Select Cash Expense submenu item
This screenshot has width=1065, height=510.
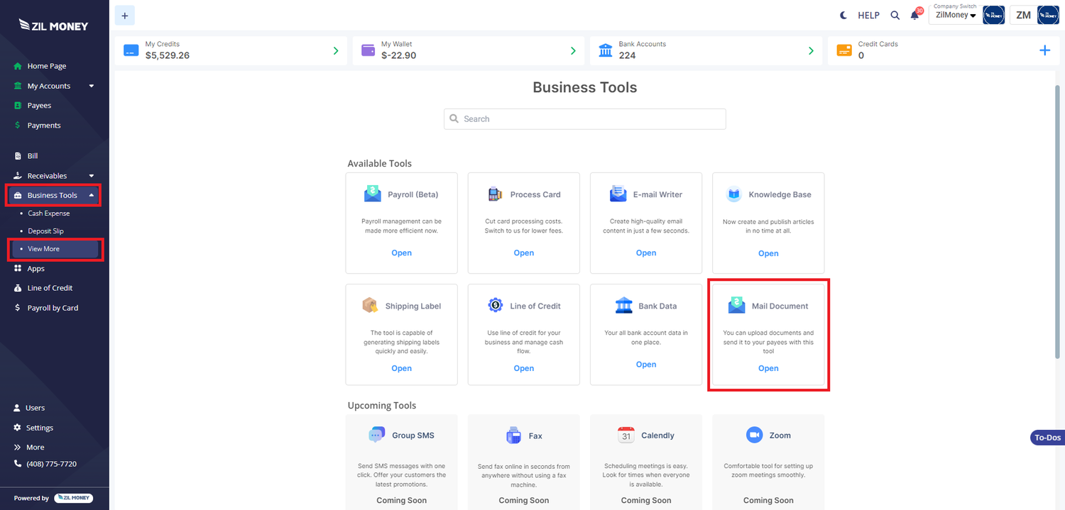coord(48,214)
